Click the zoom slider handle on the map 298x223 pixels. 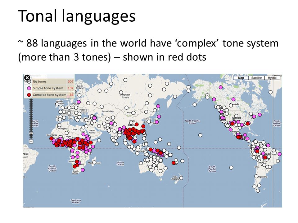[31, 133]
